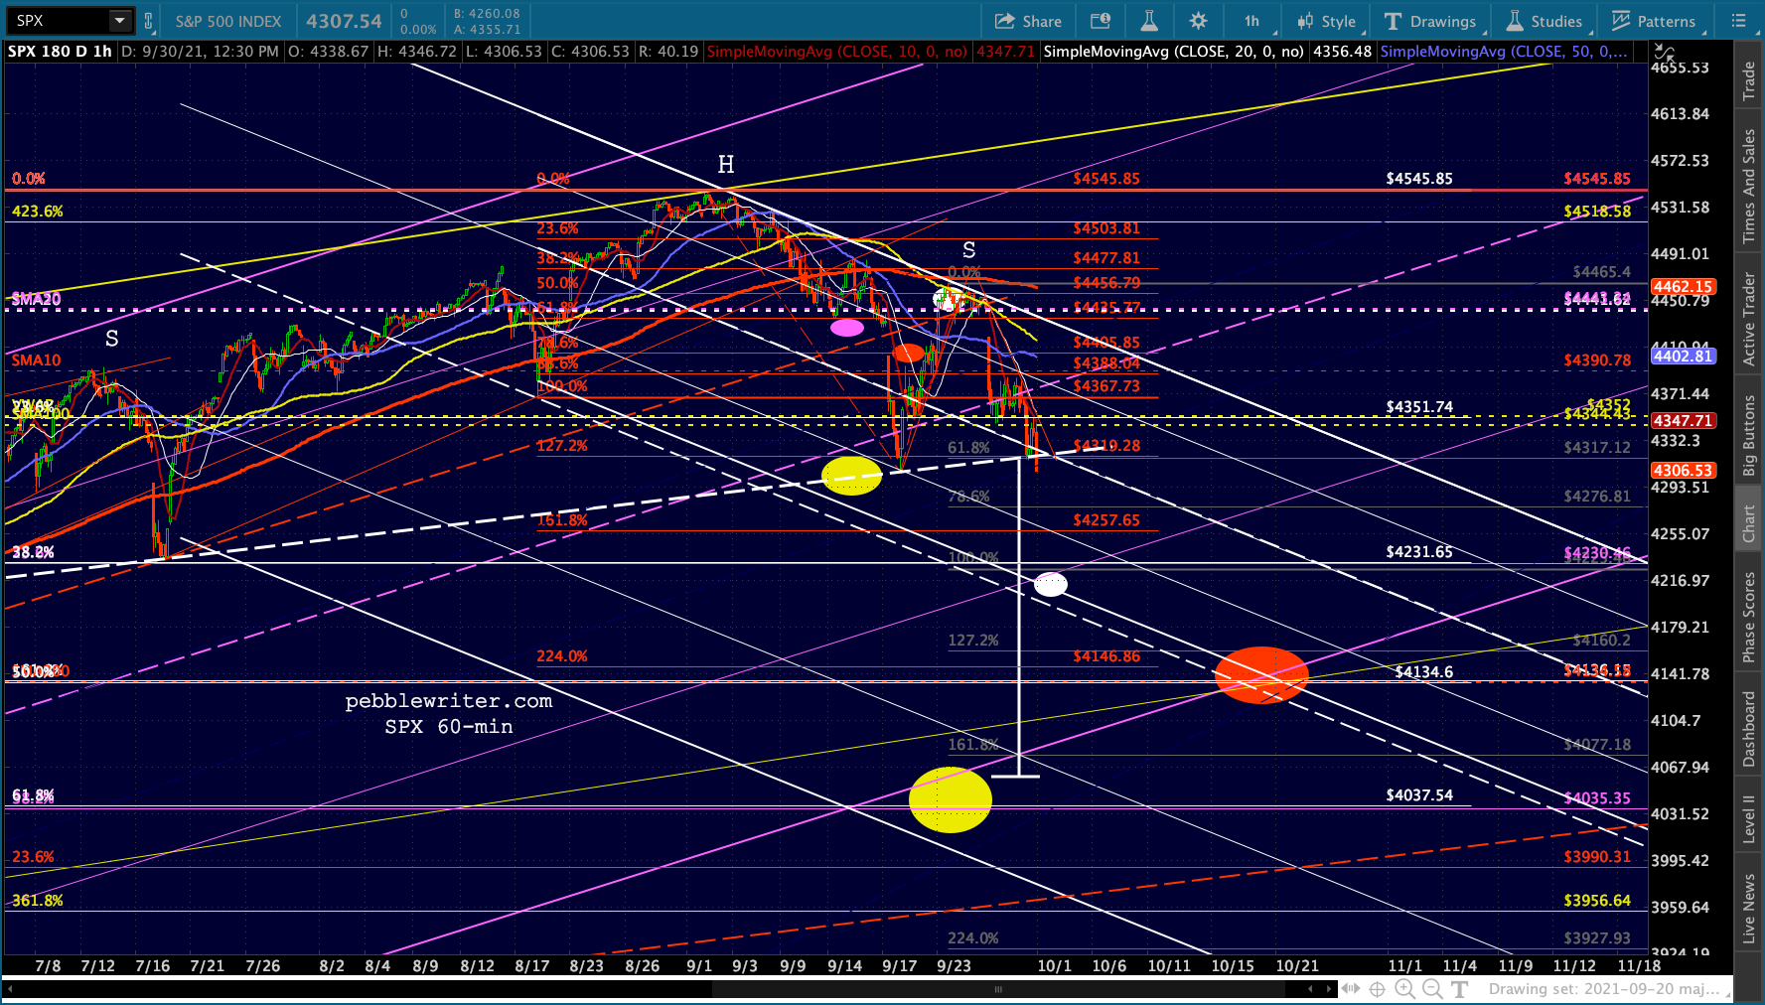Viewport: 1765px width, 1005px height.
Task: Open the 1h timeframe selector
Action: (x=1251, y=21)
